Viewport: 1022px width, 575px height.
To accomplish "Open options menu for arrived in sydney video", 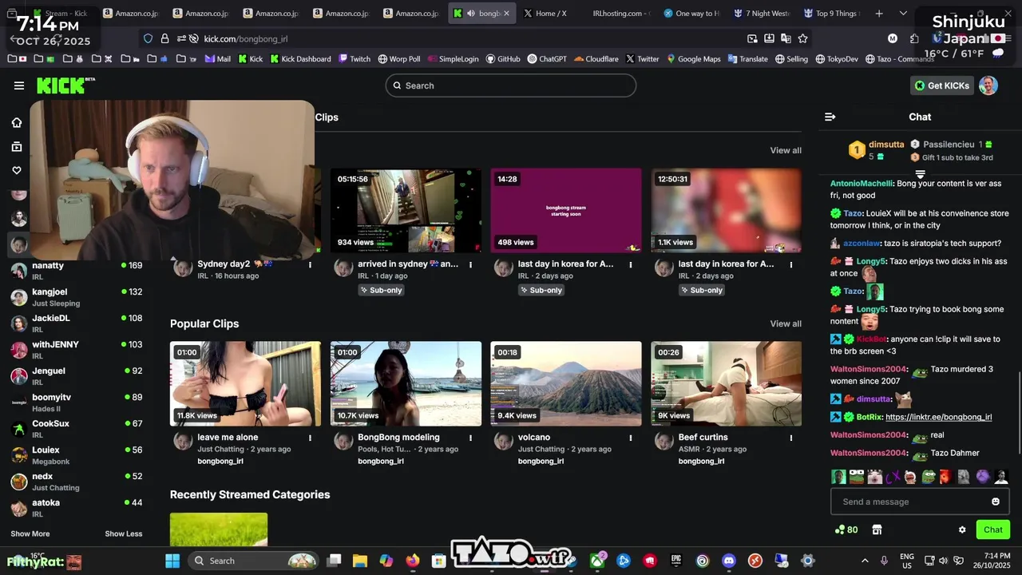I will click(x=470, y=264).
